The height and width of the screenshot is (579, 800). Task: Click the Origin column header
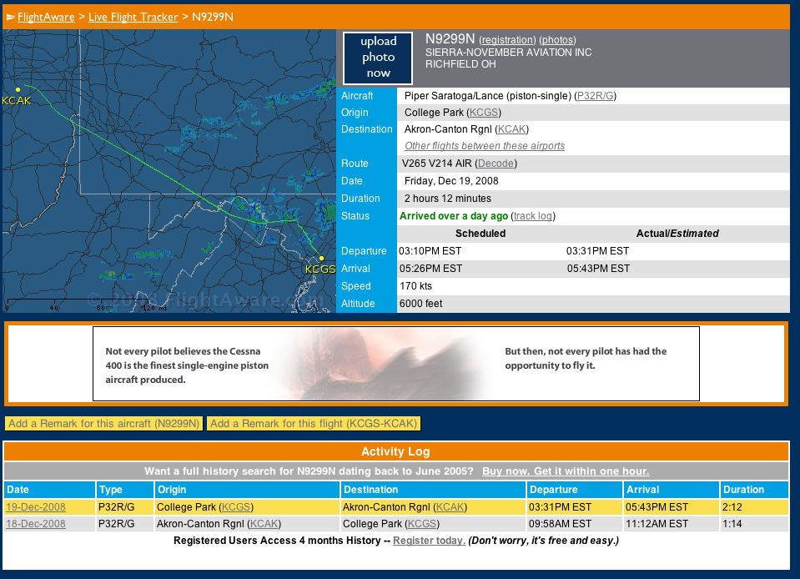[x=247, y=490]
